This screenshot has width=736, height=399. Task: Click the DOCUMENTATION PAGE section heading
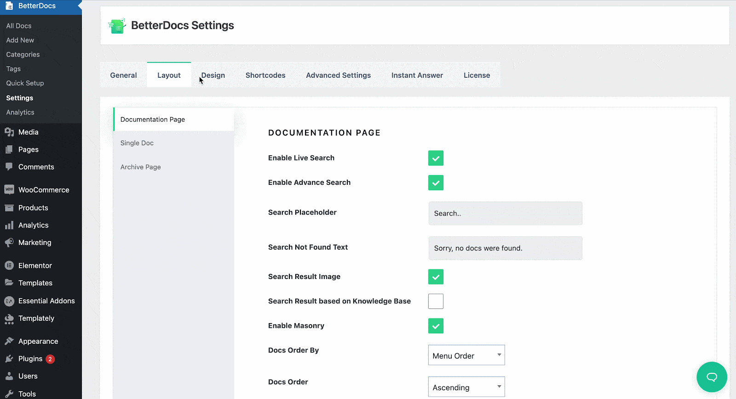pos(324,133)
